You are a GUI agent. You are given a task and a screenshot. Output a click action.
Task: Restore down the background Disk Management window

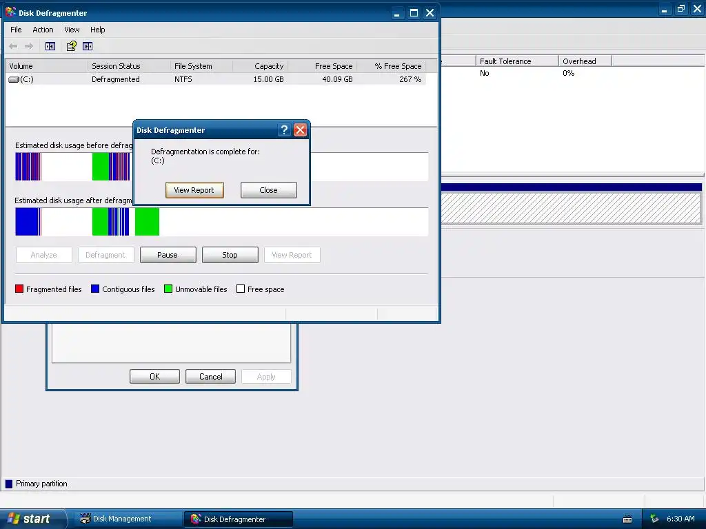point(680,8)
